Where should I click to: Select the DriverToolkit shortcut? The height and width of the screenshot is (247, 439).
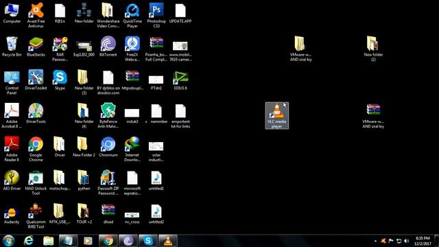pyautogui.click(x=36, y=80)
